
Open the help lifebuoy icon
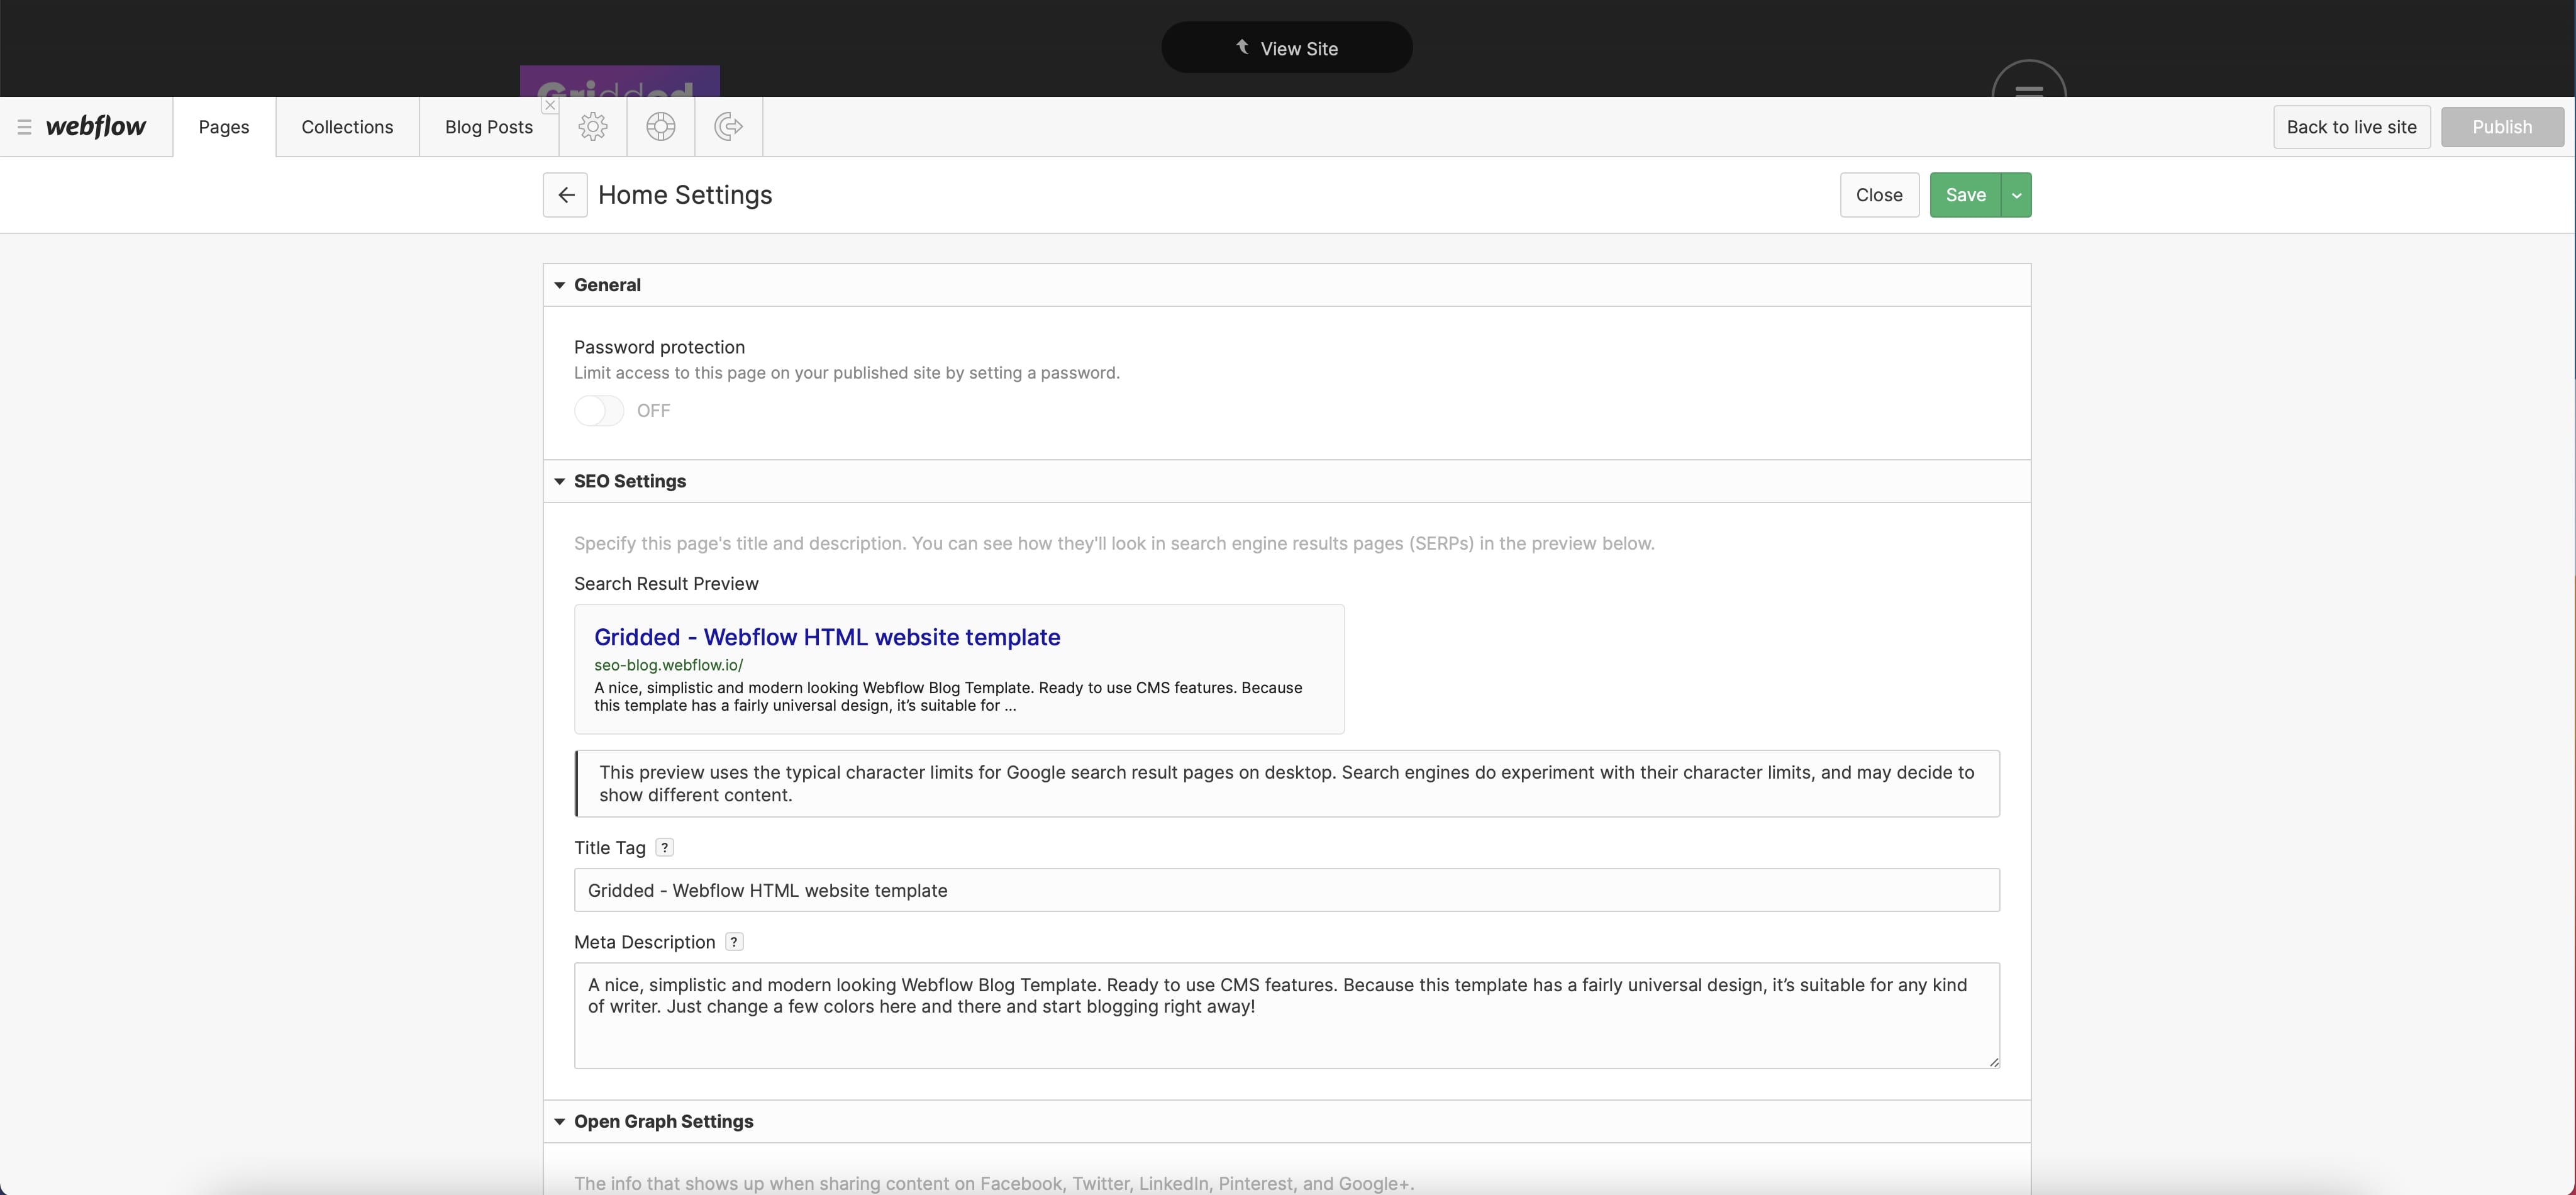click(661, 127)
